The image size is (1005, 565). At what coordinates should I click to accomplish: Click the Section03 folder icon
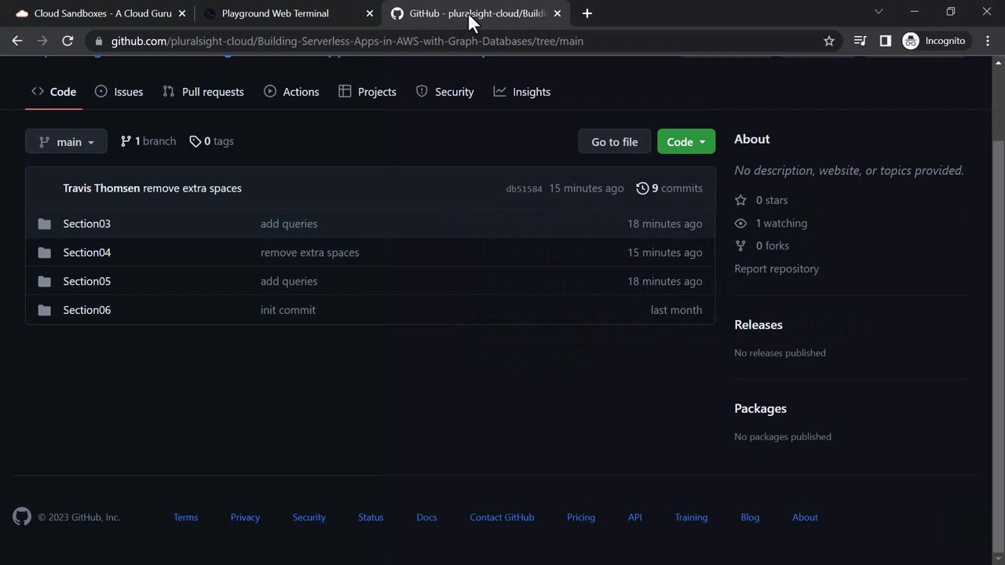44,224
